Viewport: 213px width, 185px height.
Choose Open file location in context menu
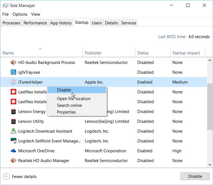(77, 98)
